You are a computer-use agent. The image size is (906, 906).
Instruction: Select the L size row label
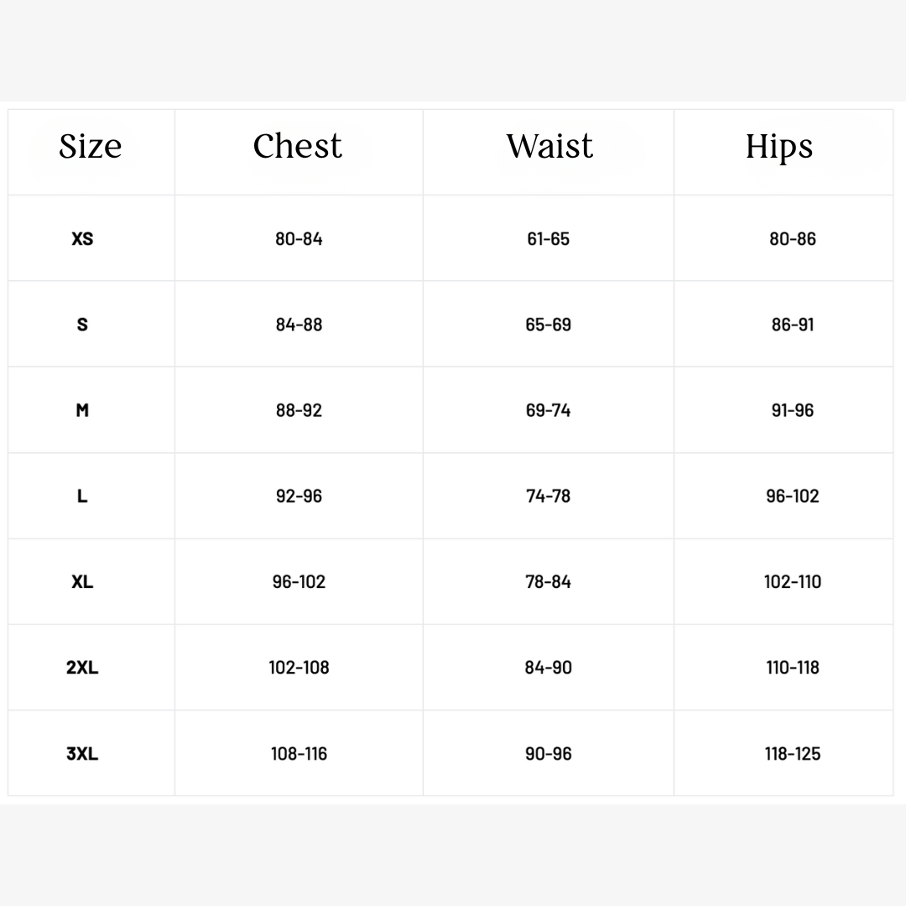(x=82, y=496)
